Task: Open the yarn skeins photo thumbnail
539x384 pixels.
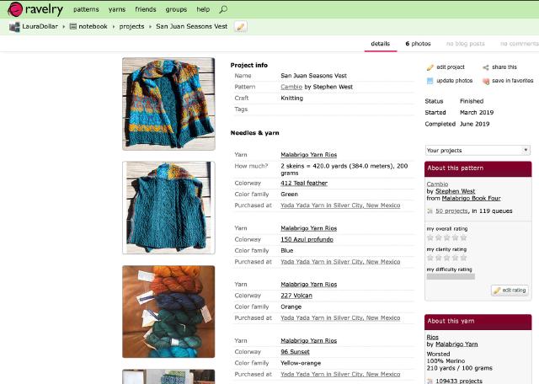Action: click(168, 312)
